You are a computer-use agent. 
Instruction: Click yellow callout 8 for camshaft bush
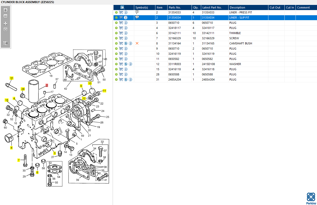point(11,148)
